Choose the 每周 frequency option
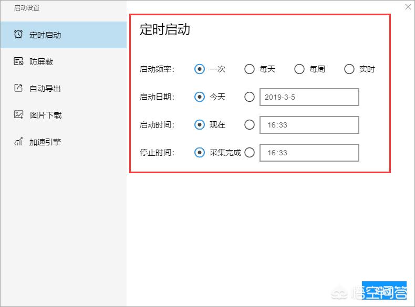 [x=299, y=69]
